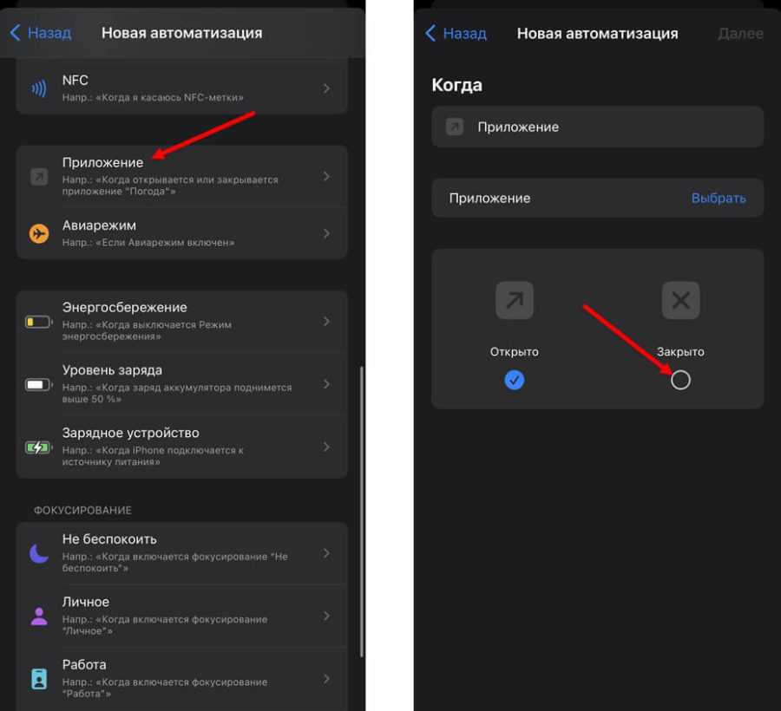Expand the Зарядное устройство row chevron
Viewport: 781px width, 711px height.
pos(326,447)
